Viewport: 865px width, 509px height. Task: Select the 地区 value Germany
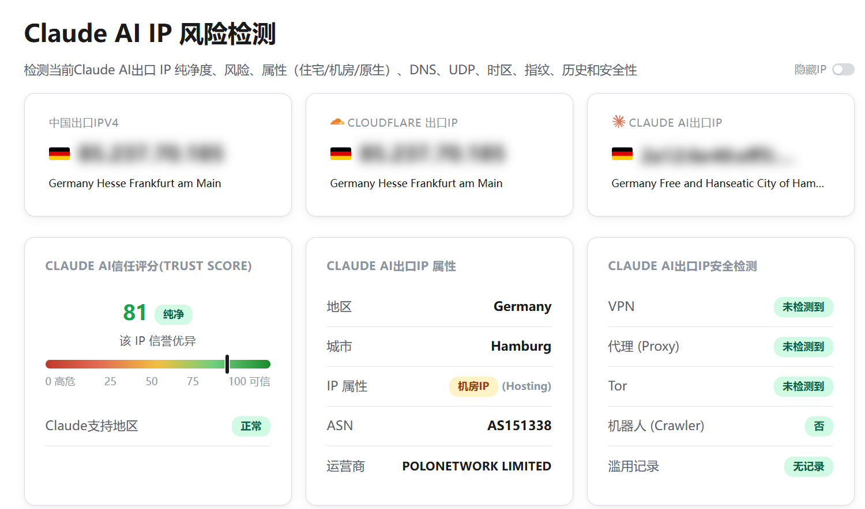522,306
